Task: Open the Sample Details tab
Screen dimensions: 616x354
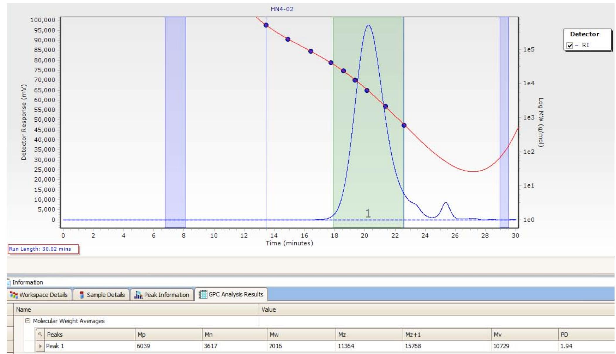Action: [x=102, y=295]
